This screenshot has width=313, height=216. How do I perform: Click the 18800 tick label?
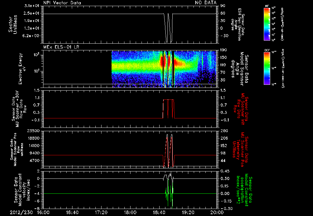click(34, 138)
